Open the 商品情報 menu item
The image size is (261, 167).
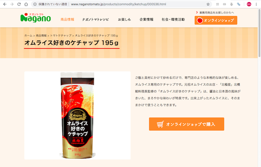point(67,20)
